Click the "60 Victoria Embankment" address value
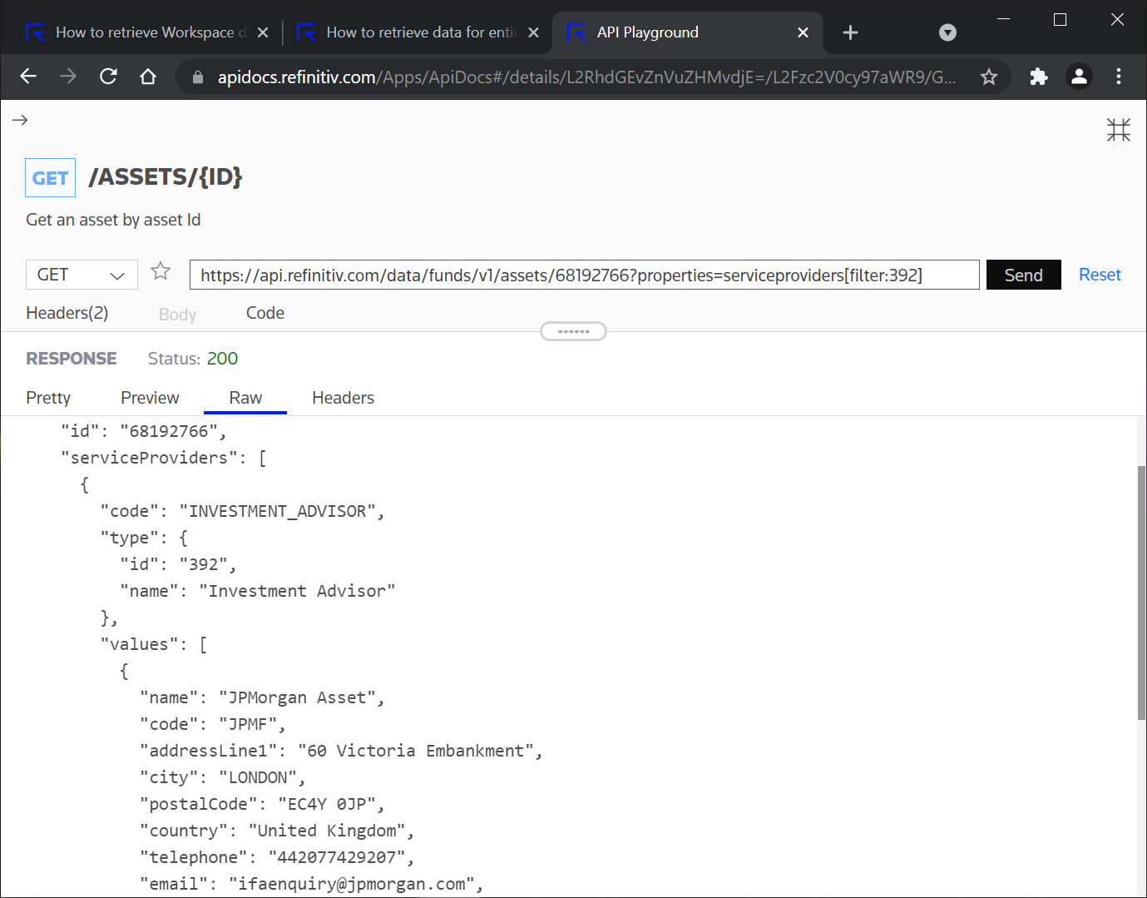Image resolution: width=1147 pixels, height=898 pixels. 415,751
